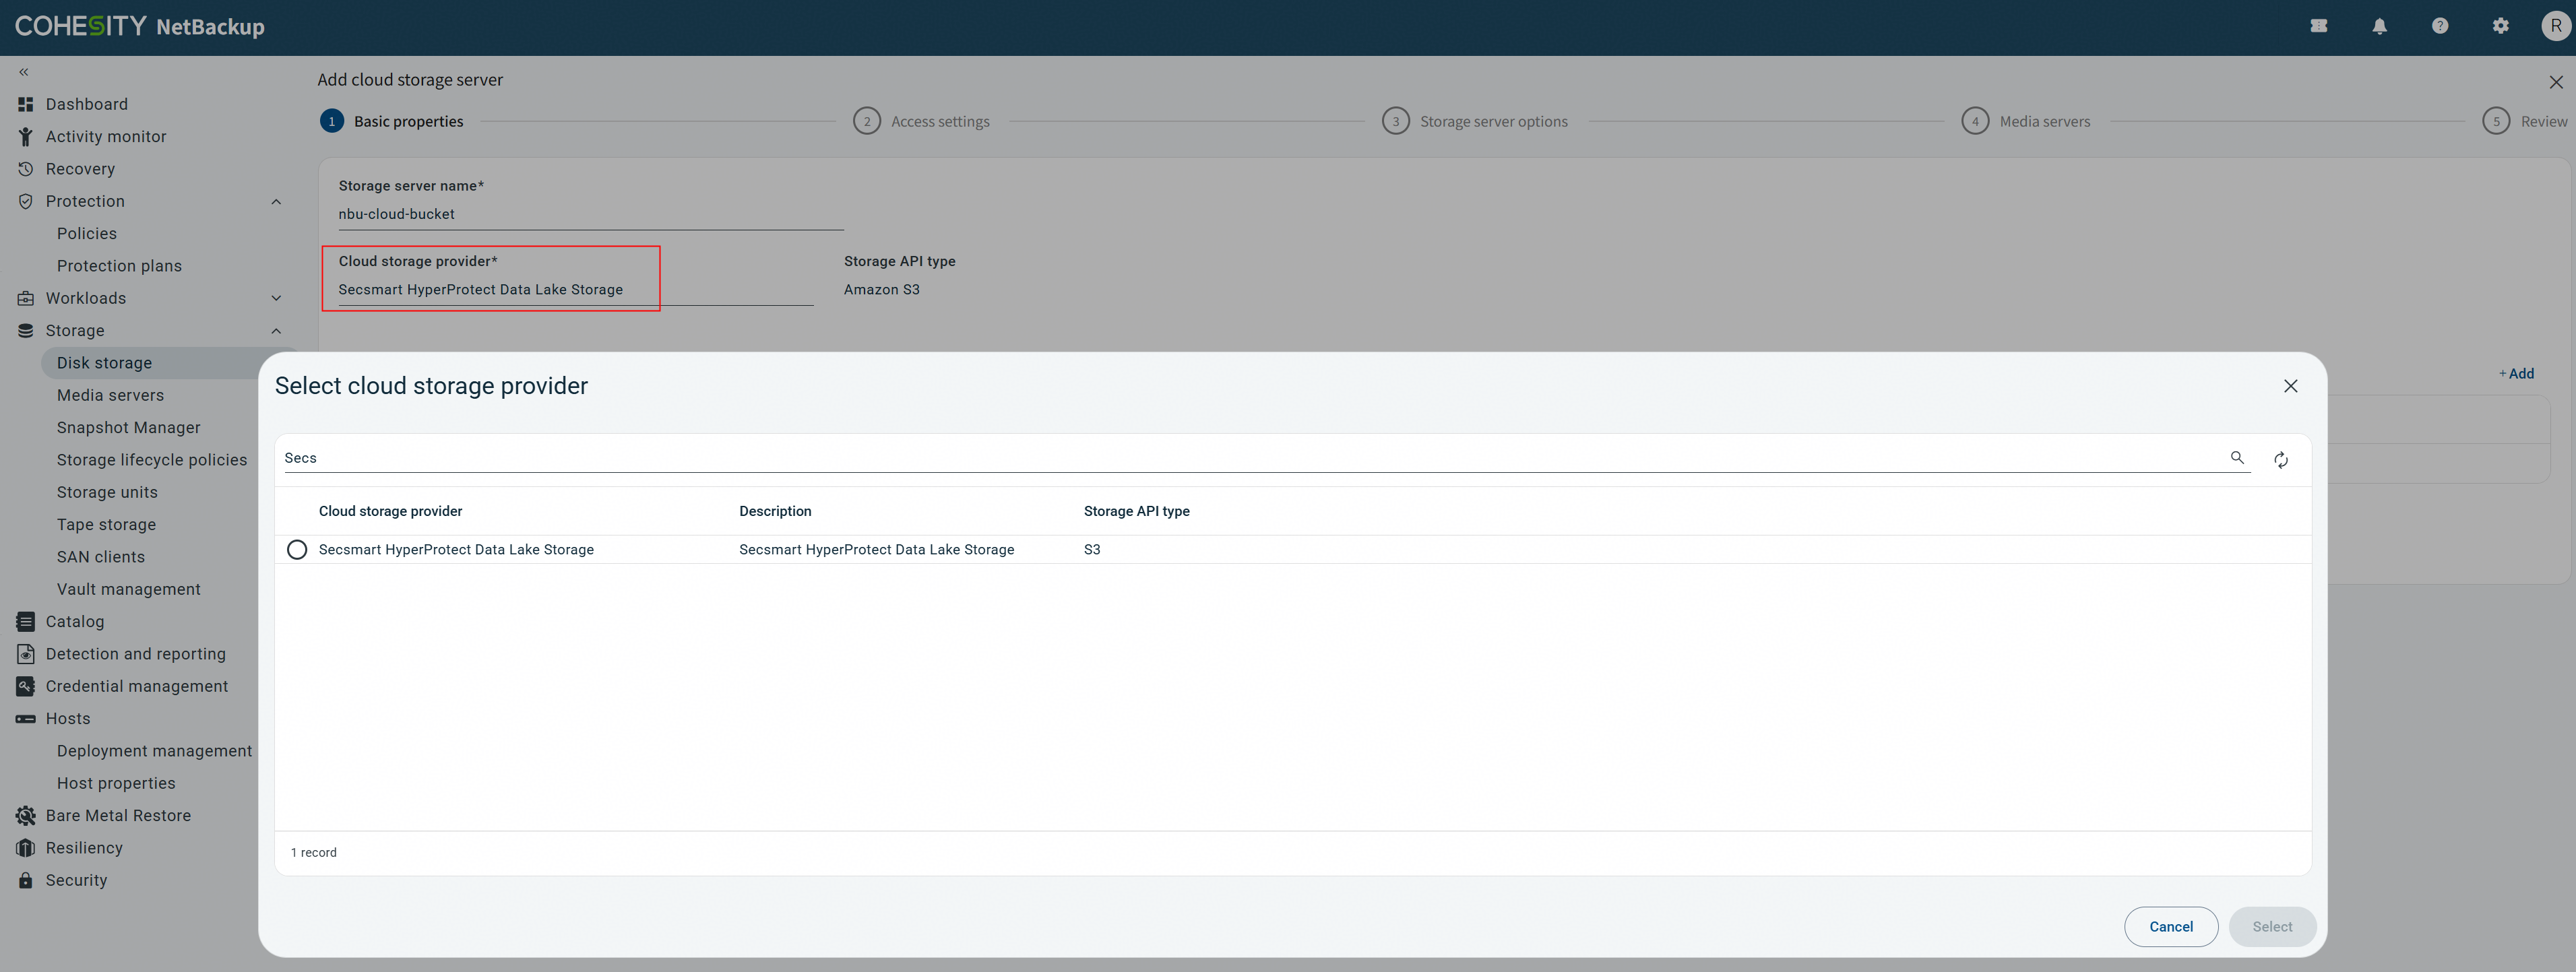The width and height of the screenshot is (2576, 972).
Task: Click the Bare Metal Restore icon
Action: [x=26, y=816]
